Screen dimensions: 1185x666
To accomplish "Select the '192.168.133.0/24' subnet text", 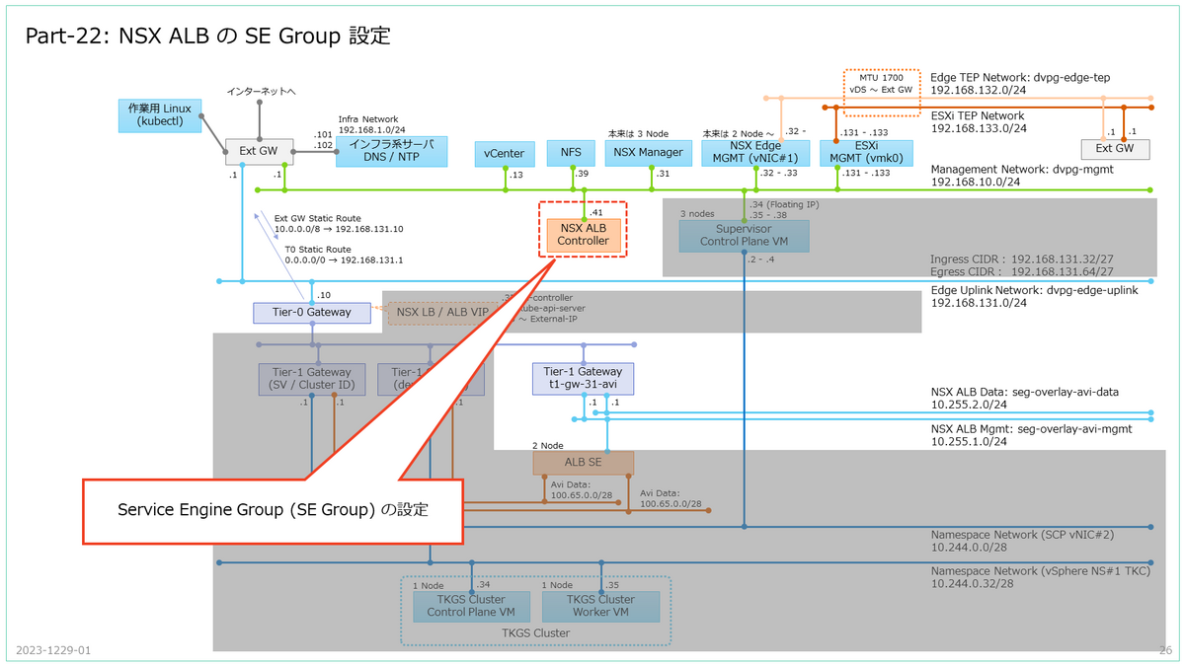I will point(979,128).
